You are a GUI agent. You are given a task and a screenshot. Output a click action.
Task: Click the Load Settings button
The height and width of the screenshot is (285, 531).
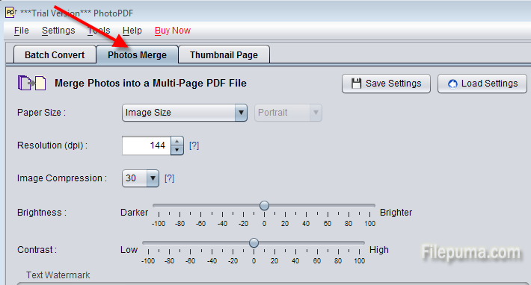click(x=482, y=84)
